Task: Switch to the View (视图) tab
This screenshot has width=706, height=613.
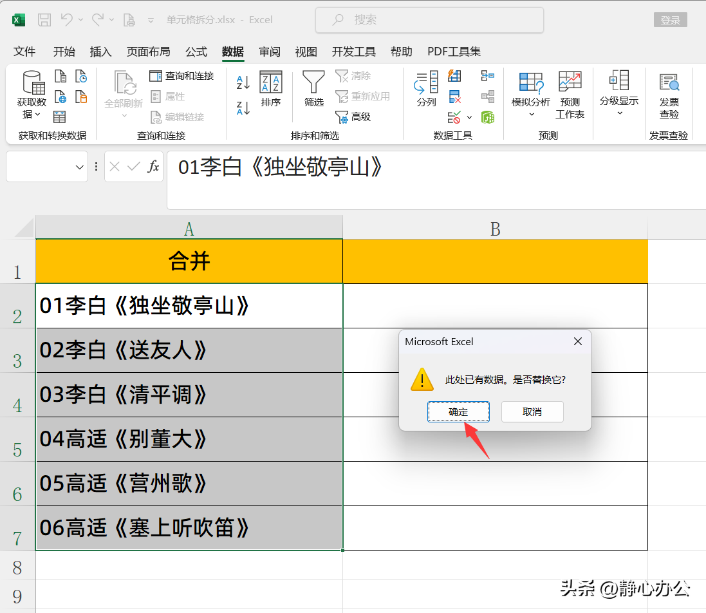Action: [306, 52]
